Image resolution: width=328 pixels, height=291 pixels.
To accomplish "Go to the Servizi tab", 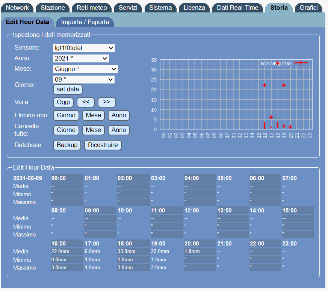I will 128,8.
